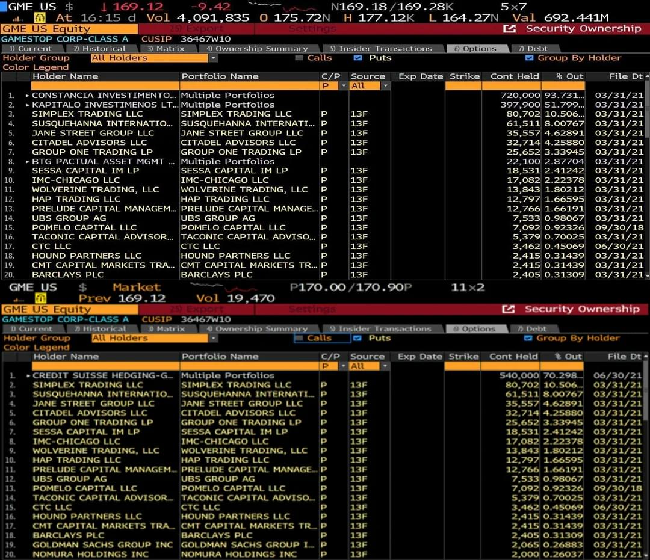Image resolution: width=650 pixels, height=560 pixels.
Task: Sort by 'File Dt' column header in bottom panel
Action: [x=624, y=357]
